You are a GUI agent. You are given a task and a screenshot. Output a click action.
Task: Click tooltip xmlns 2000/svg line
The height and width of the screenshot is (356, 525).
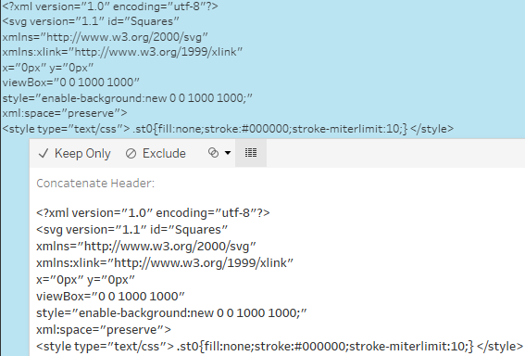click(146, 247)
